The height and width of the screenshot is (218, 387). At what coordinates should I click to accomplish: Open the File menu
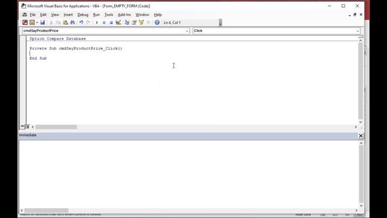pos(33,15)
